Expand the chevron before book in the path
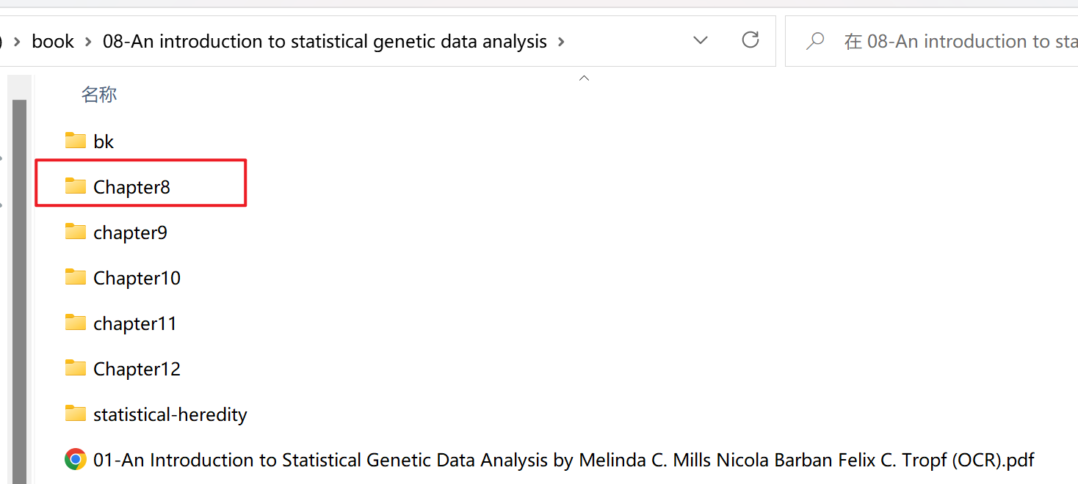This screenshot has height=484, width=1078. coord(17,42)
